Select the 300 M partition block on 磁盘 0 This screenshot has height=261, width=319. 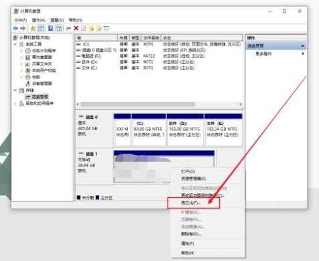click(122, 130)
